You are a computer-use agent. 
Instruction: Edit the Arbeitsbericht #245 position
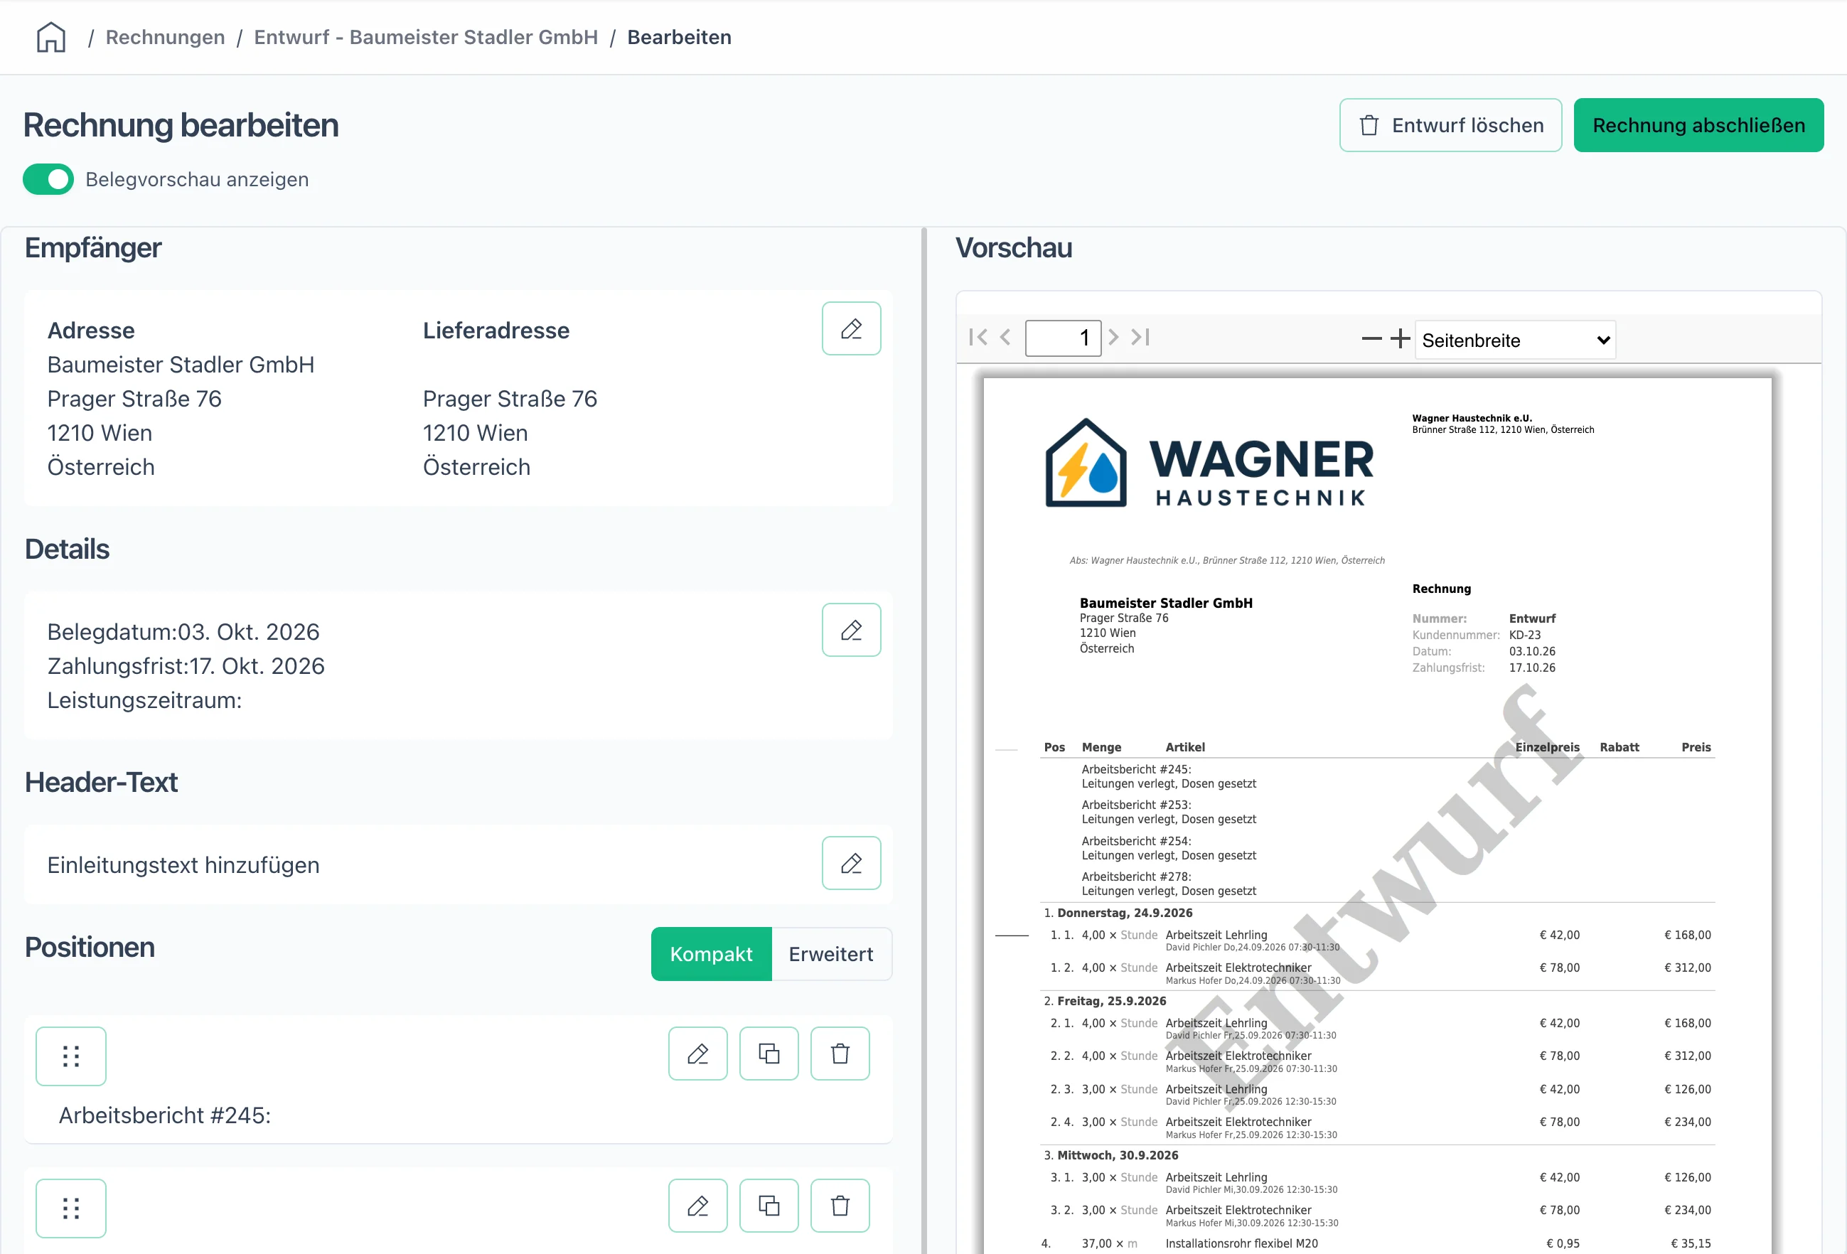(698, 1054)
